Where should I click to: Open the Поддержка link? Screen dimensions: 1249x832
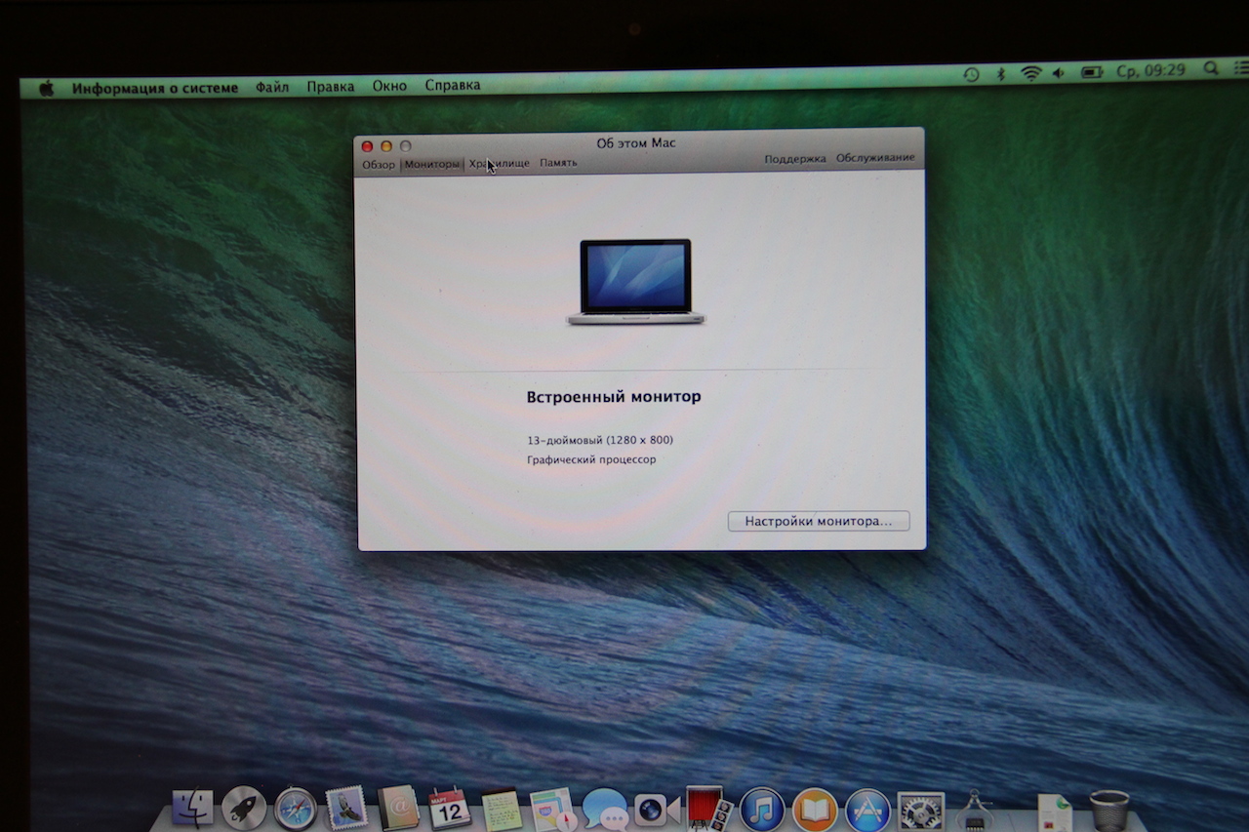(795, 158)
